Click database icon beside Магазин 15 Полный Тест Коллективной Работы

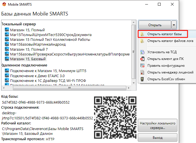coord(7,40)
